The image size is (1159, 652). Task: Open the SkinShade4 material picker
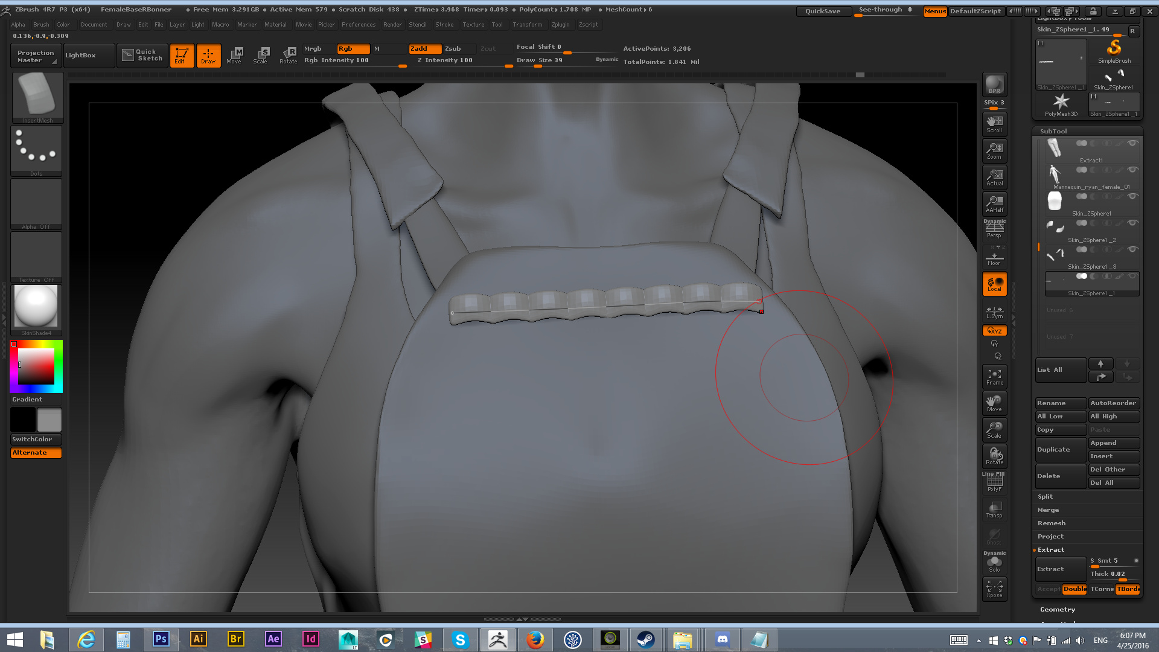[36, 310]
